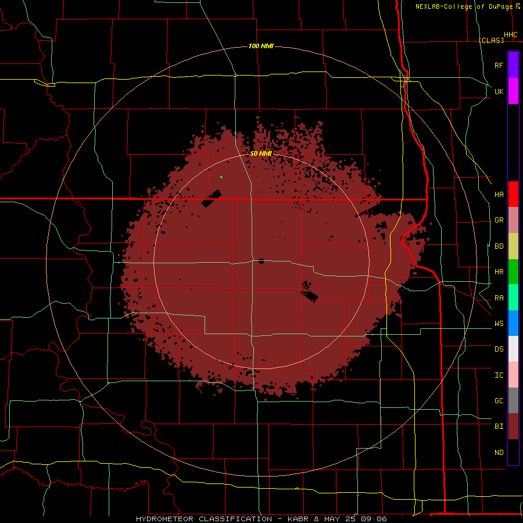
Task: Click the DS legend label
Action: (x=499, y=349)
